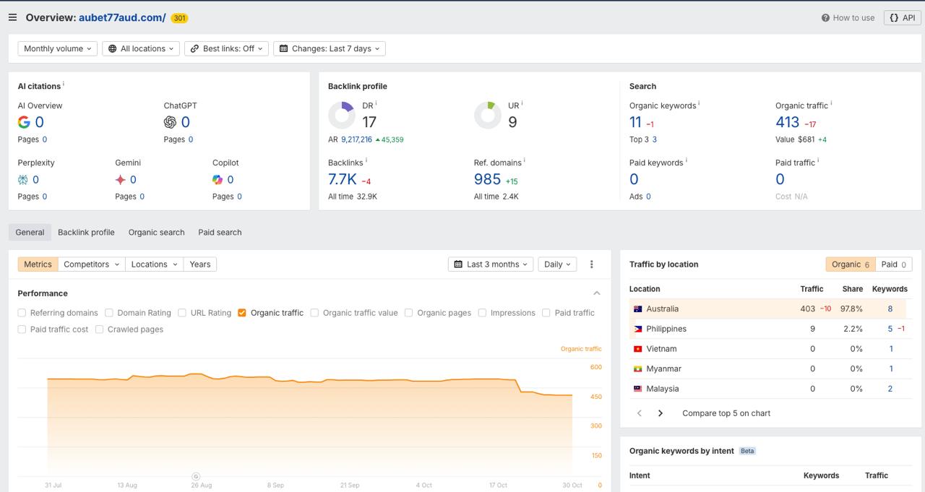Click Compare top 5 on chart
Image resolution: width=925 pixels, height=492 pixels.
point(726,413)
